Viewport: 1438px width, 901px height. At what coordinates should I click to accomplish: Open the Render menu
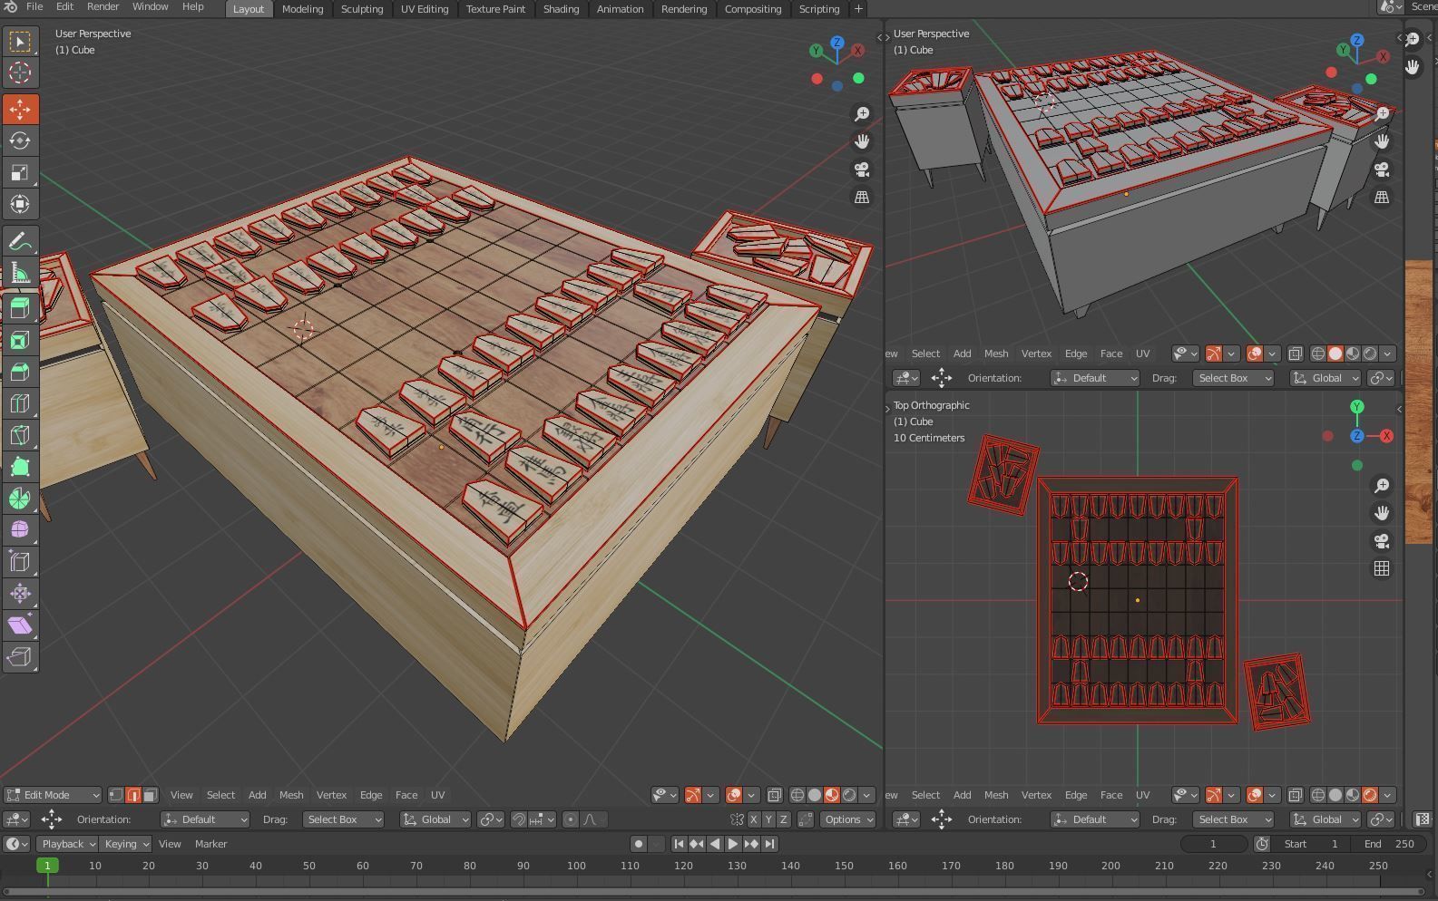tap(103, 6)
